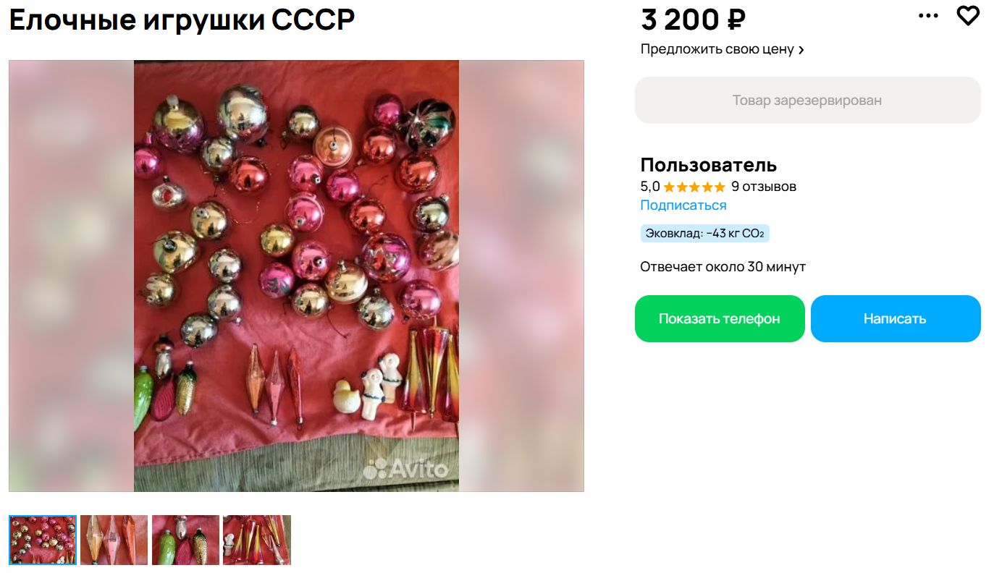Click the 3 200 ₽ price
This screenshot has width=994, height=573.
(x=693, y=20)
